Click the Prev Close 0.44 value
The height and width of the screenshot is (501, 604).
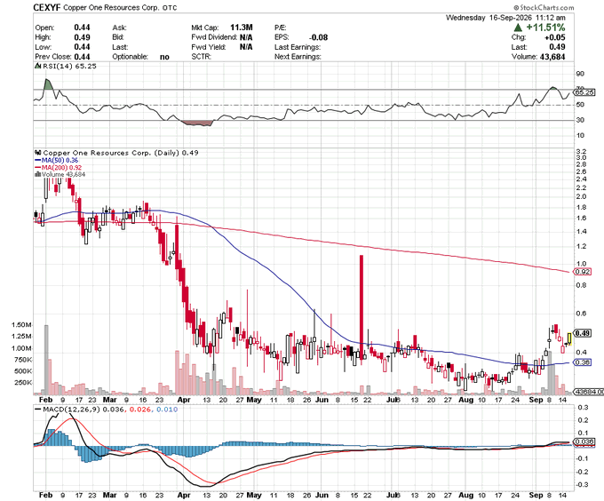pyautogui.click(x=82, y=57)
